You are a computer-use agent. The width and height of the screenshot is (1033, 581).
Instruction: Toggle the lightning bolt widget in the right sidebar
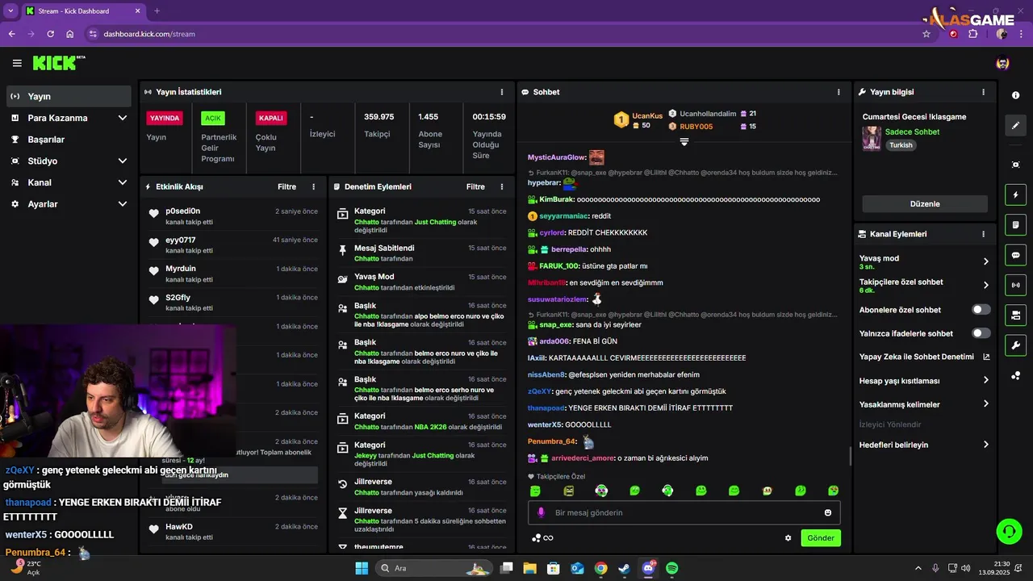pyautogui.click(x=1015, y=194)
